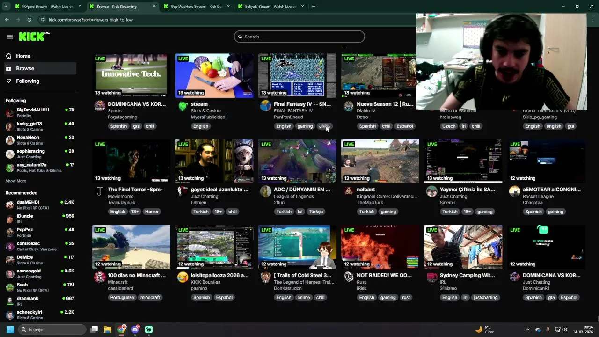
Task: Click DeMize avatar icon
Action: tap(10, 260)
